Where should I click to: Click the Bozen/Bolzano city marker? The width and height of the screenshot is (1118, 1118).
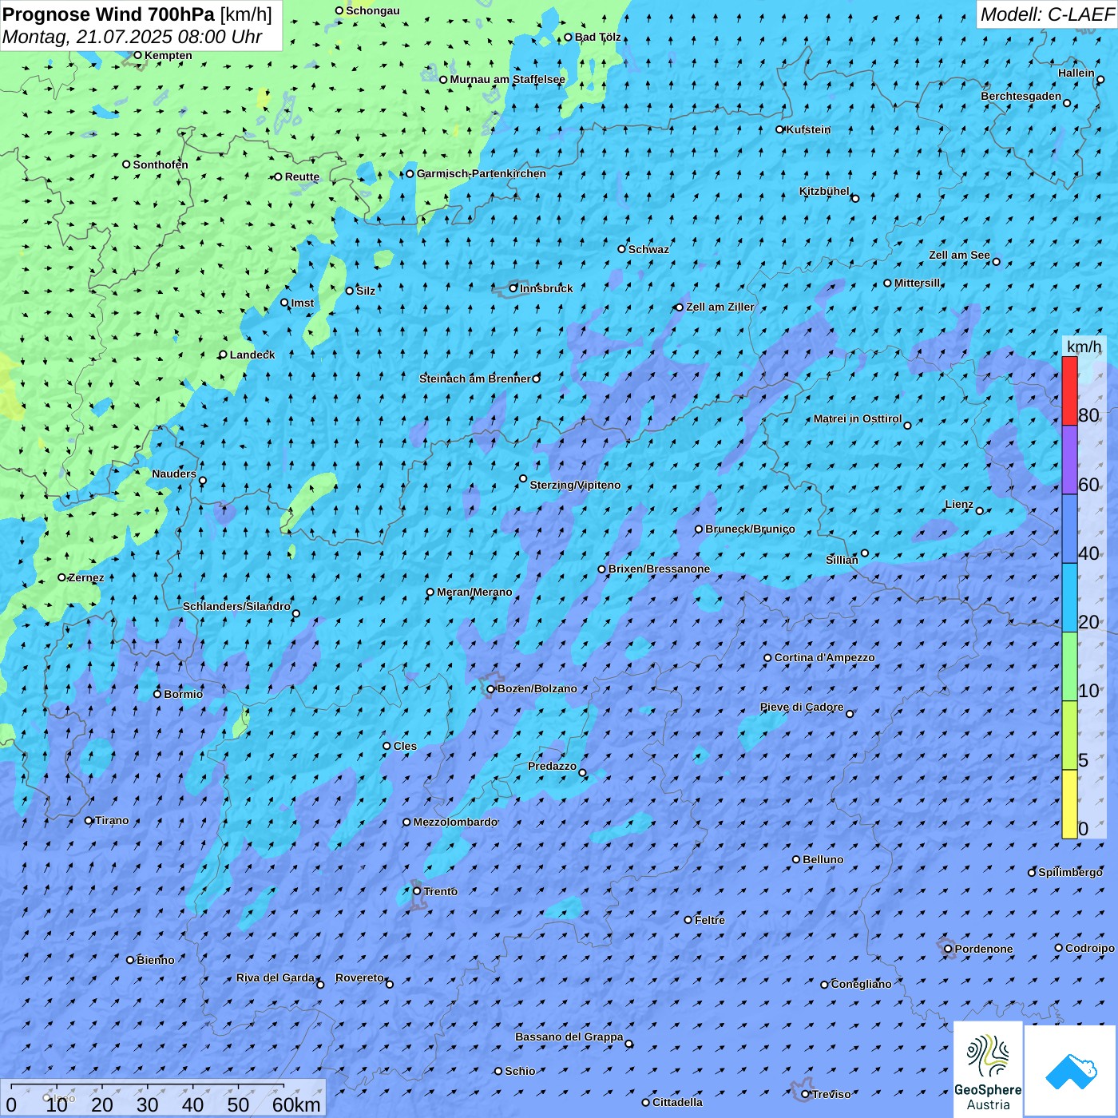pyautogui.click(x=491, y=689)
